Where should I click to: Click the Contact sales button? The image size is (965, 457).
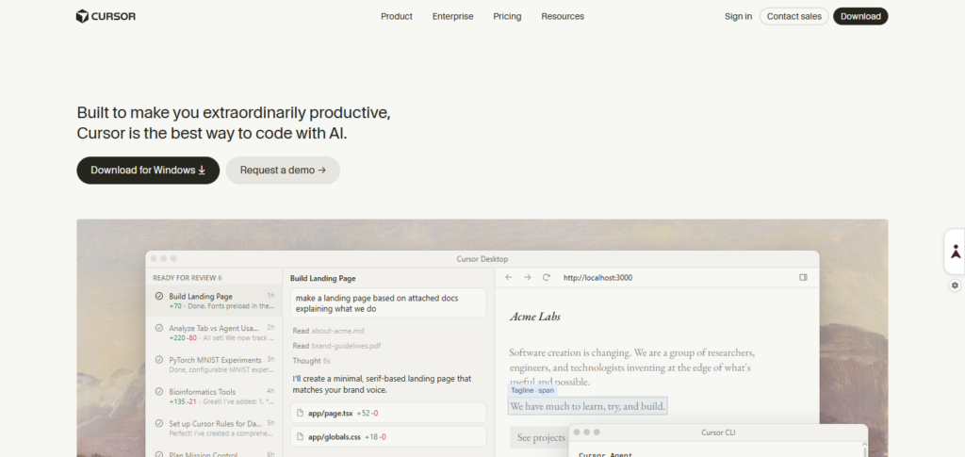(x=793, y=17)
